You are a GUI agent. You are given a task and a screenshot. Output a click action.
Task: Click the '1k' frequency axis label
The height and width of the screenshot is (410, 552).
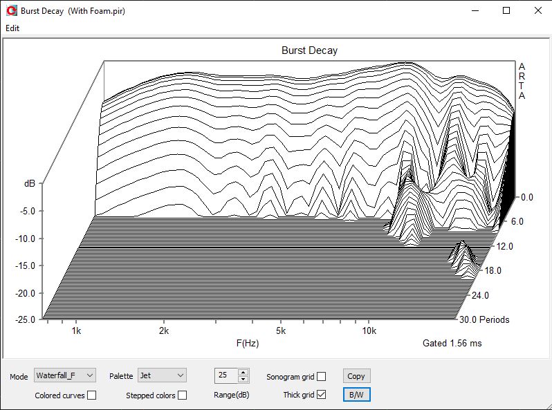76,330
